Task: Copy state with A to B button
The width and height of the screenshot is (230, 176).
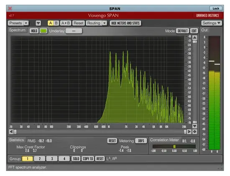Action: (x=66, y=23)
